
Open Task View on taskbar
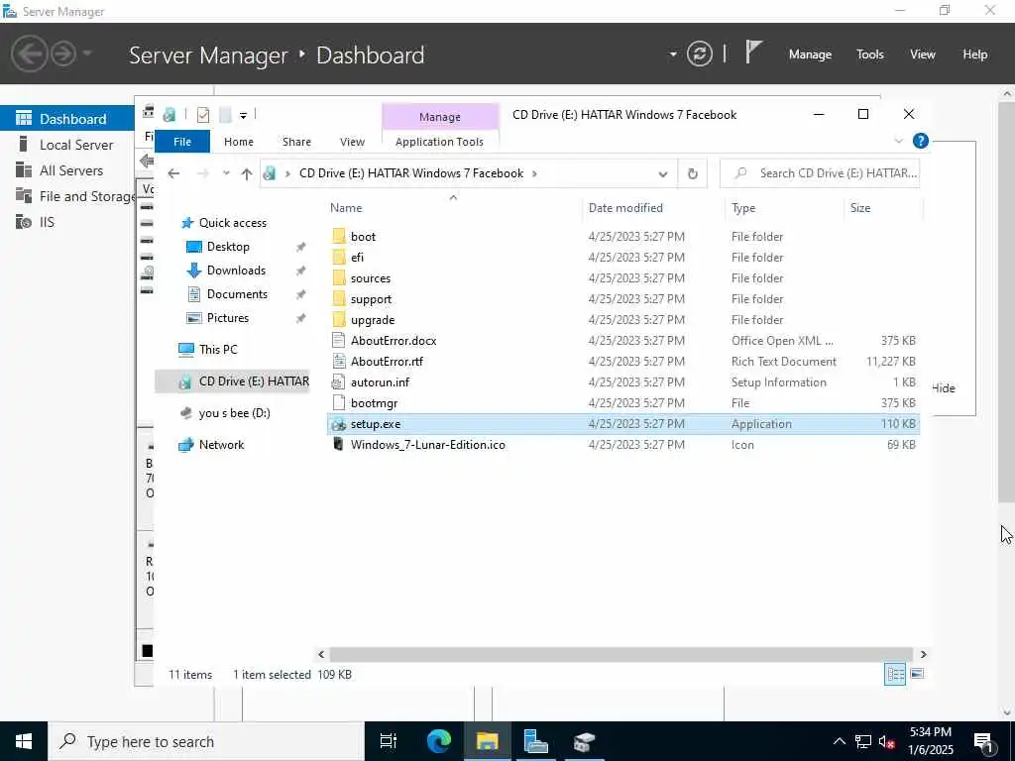pos(389,741)
